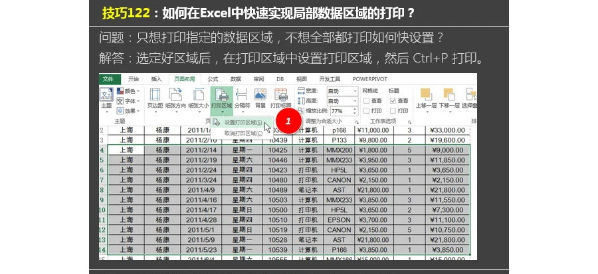Switch to the 公式 tab

click(x=213, y=79)
